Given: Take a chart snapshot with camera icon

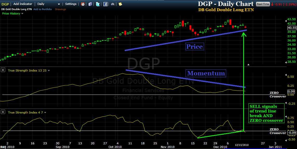Looking at the screenshot, I should coord(113,4).
